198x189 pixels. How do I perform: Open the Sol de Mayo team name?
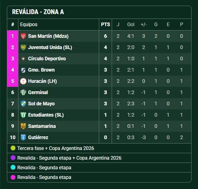41,104
